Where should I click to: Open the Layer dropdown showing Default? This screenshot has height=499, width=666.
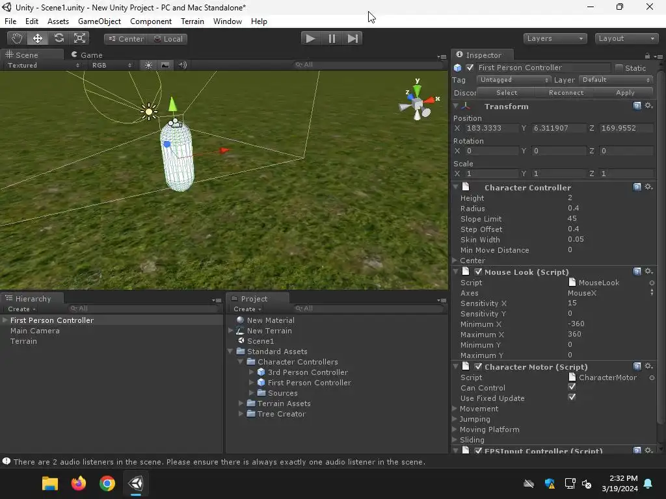click(x=615, y=80)
